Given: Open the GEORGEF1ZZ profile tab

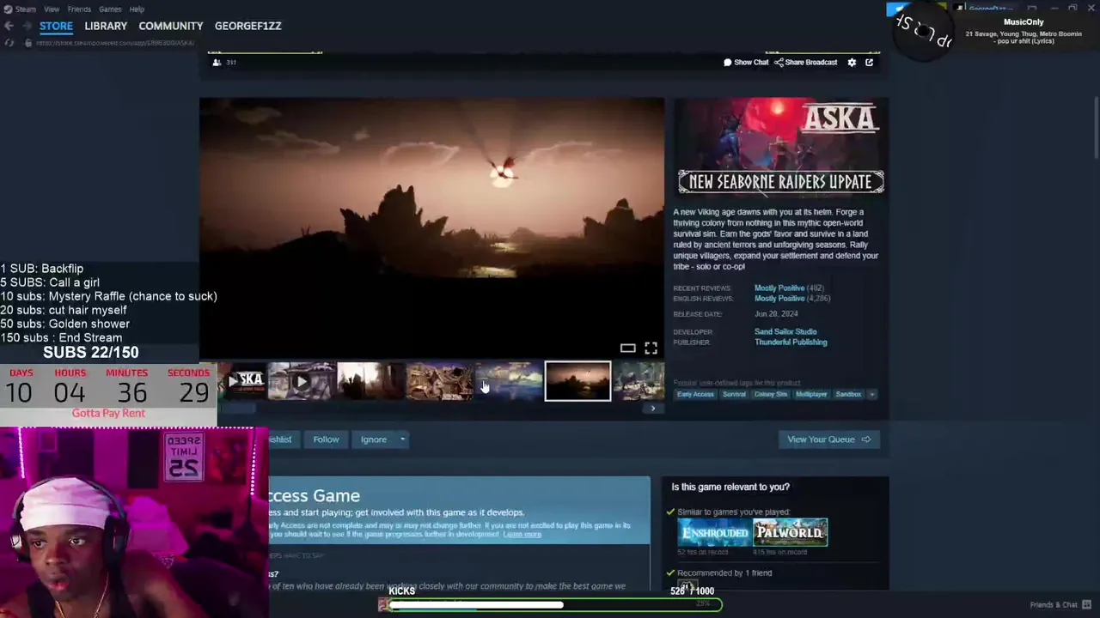Looking at the screenshot, I should pos(248,26).
